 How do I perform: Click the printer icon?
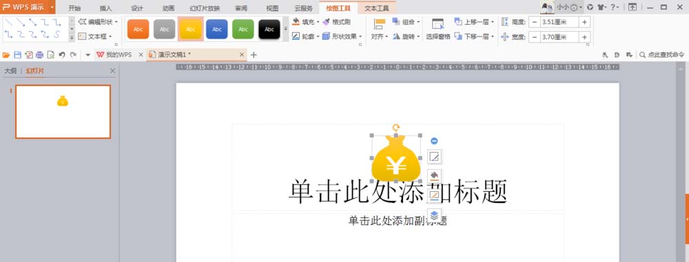[x=40, y=55]
